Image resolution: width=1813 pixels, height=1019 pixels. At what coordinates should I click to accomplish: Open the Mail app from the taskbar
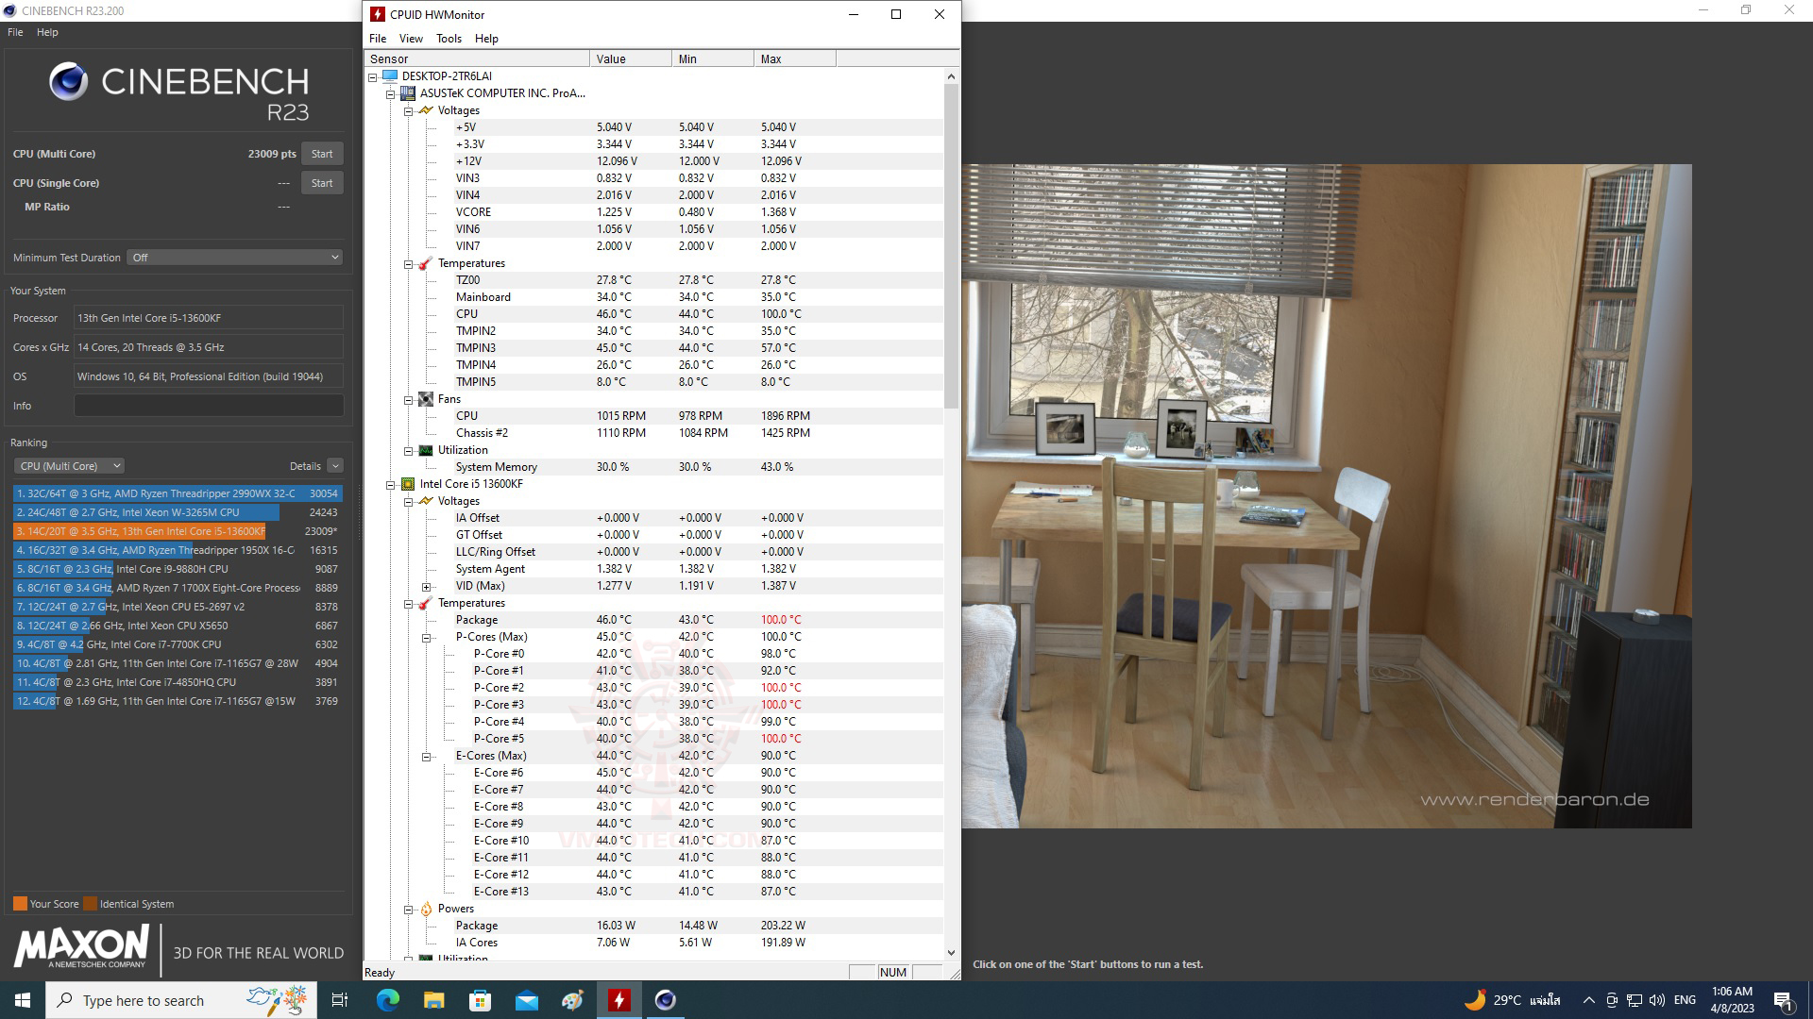[527, 1000]
